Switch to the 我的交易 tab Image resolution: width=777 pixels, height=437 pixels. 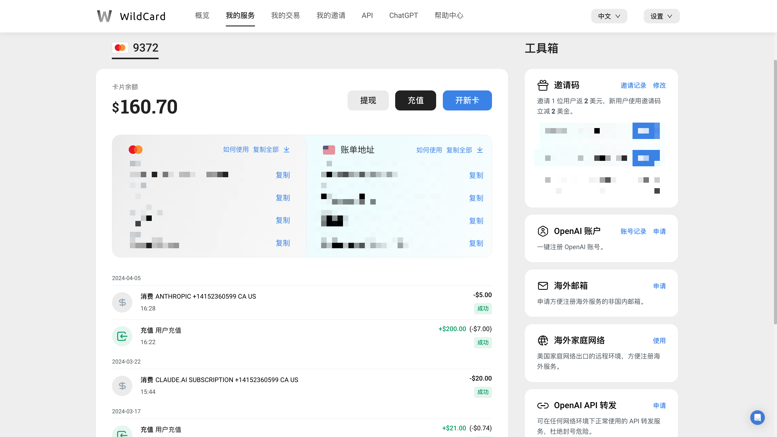285,15
